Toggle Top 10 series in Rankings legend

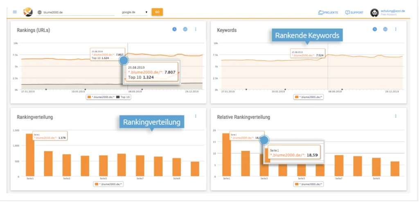coord(123,97)
